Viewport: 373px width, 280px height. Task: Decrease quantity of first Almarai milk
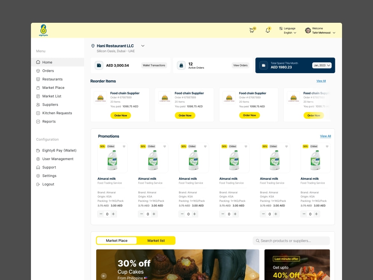click(101, 214)
